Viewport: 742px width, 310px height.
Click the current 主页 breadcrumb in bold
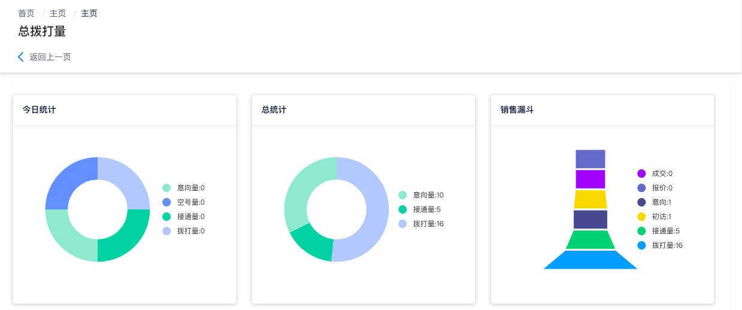tap(89, 13)
